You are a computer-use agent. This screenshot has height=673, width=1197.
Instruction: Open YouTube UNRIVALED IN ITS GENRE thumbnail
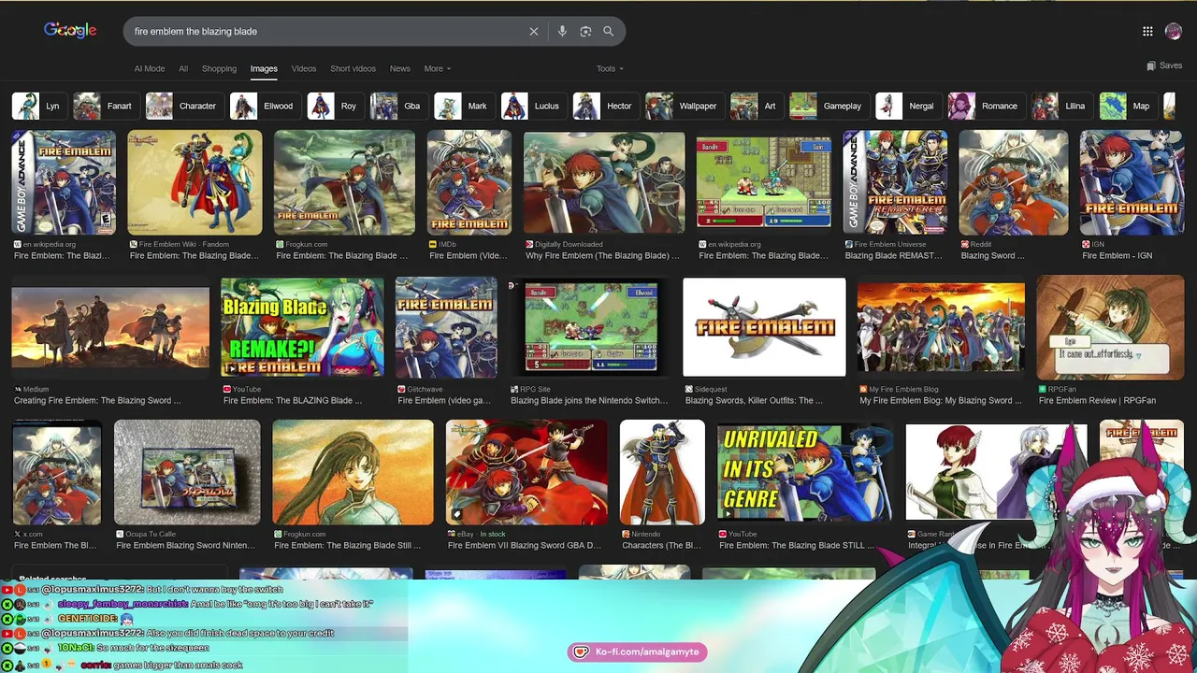tap(804, 472)
